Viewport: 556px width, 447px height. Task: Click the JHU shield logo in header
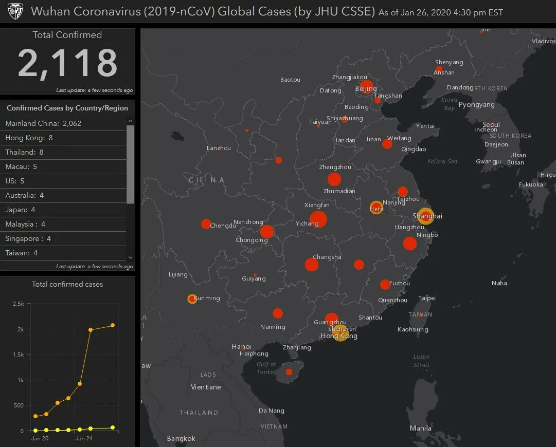coord(15,11)
